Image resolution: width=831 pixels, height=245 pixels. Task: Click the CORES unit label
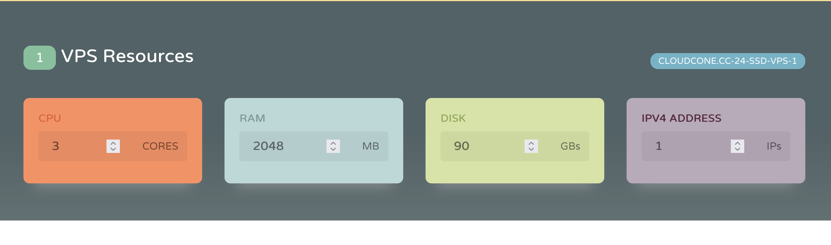[160, 146]
